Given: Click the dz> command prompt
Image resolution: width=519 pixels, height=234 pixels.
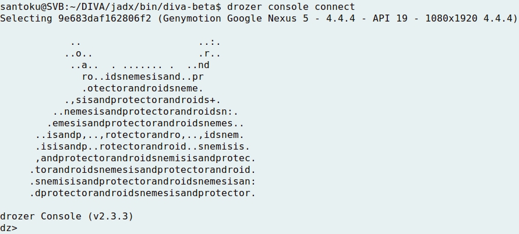Looking at the screenshot, I should coord(9,228).
